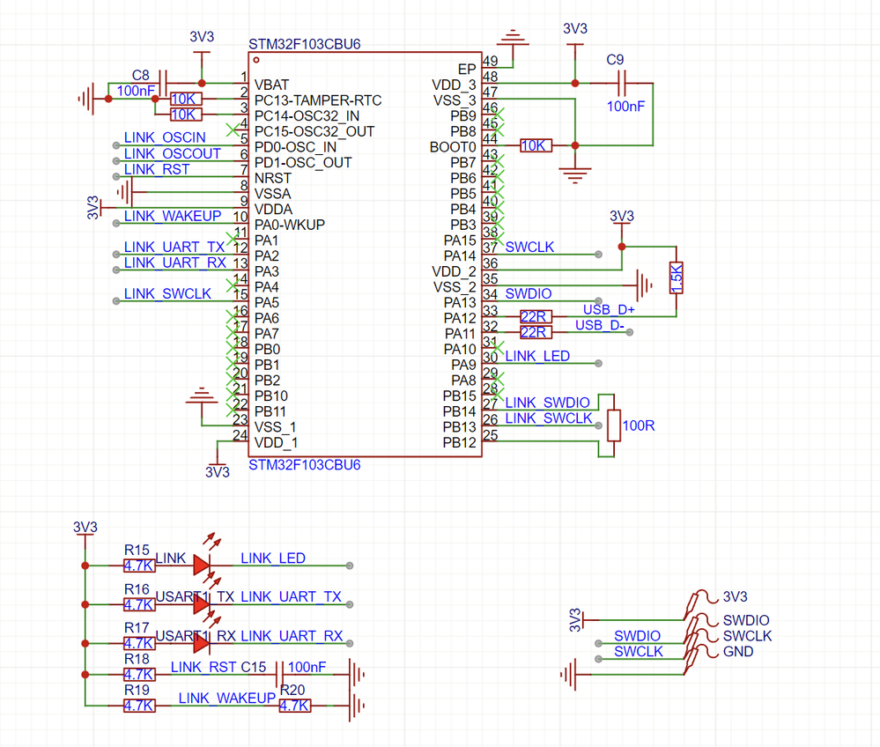Select R20 4.7K resistor
This screenshot has height=747, width=880.
(294, 706)
